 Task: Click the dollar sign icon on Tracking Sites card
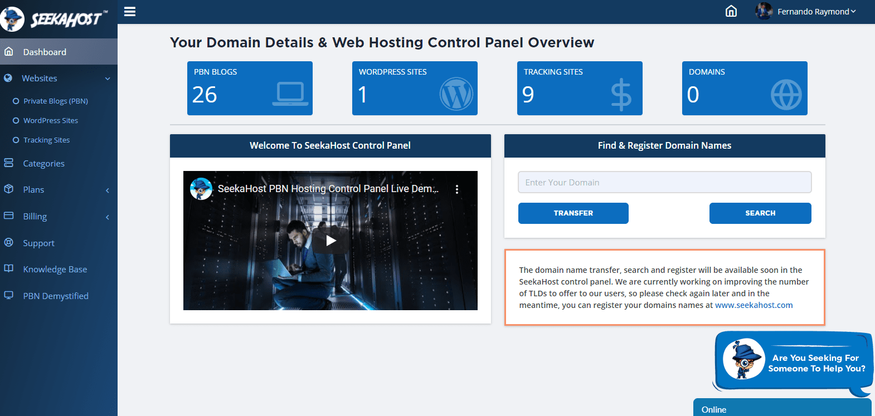[621, 95]
